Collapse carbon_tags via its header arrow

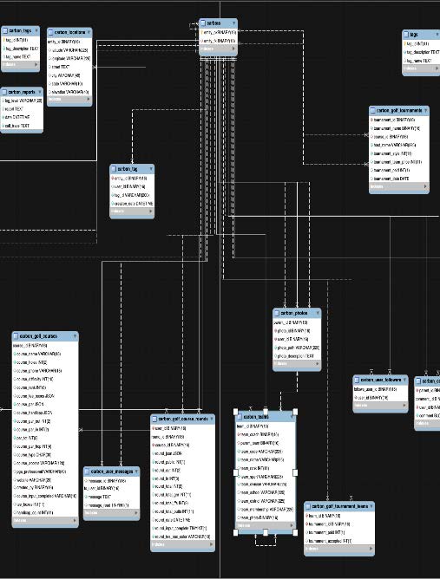point(36,30)
